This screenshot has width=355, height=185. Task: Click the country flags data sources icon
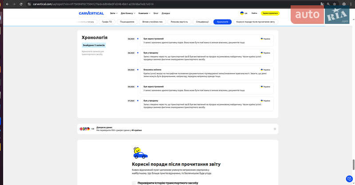[x=84, y=129]
